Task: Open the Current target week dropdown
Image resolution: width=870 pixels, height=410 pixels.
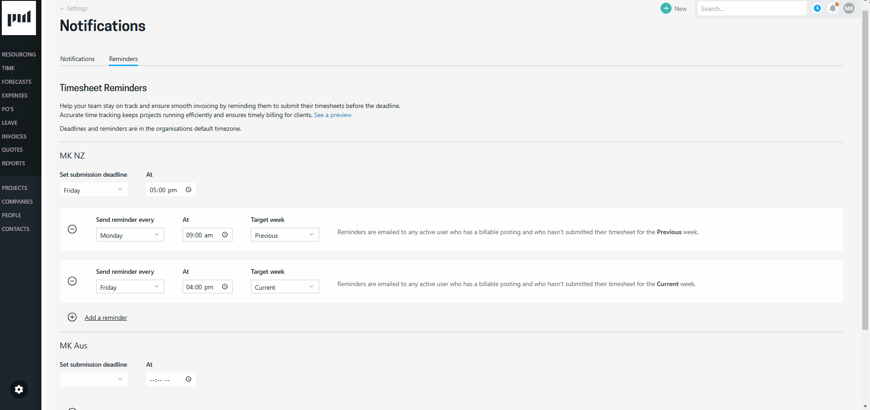Action: click(x=285, y=287)
